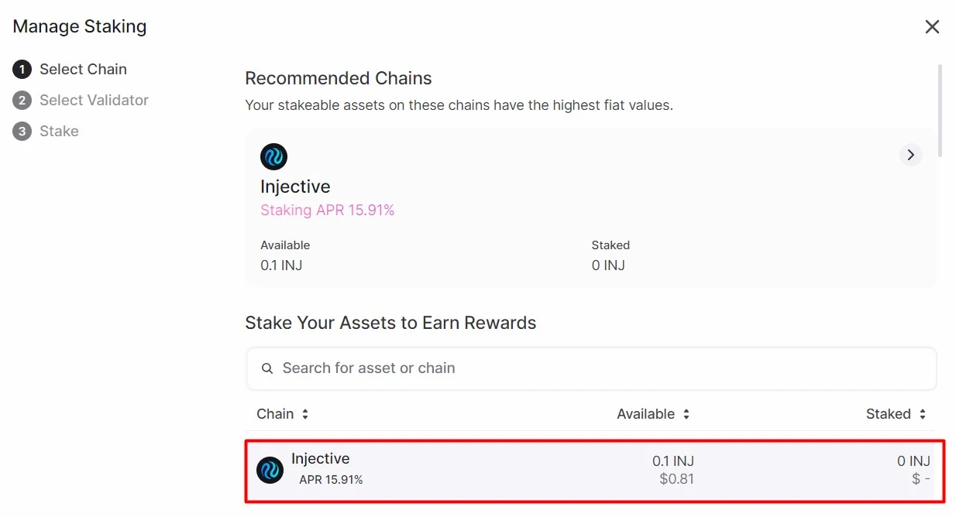956x517 pixels.
Task: Open the Injective recommended chain via the chevron arrow
Action: tap(910, 155)
